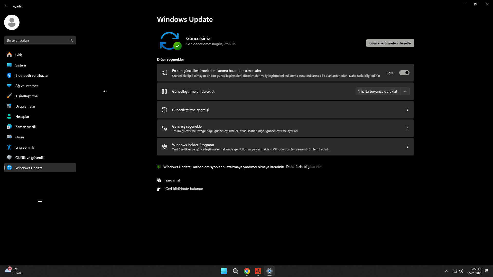Click the Uygulamalar apps icon
The image size is (493, 277).
click(9, 106)
